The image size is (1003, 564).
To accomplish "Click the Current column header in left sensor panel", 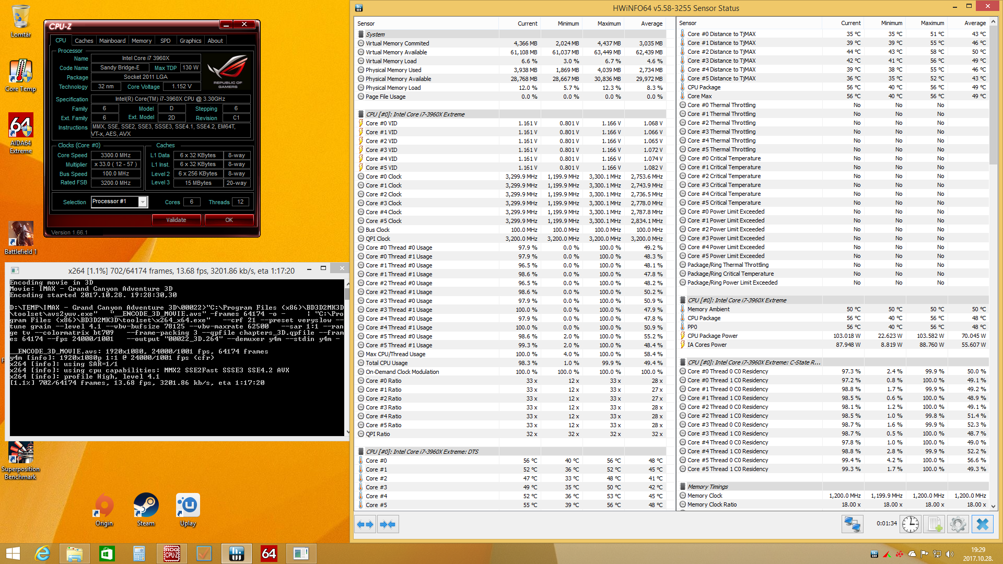I will tap(520, 23).
